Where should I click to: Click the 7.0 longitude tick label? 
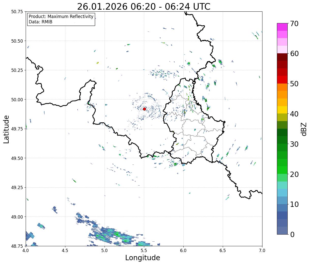tap(262, 250)
